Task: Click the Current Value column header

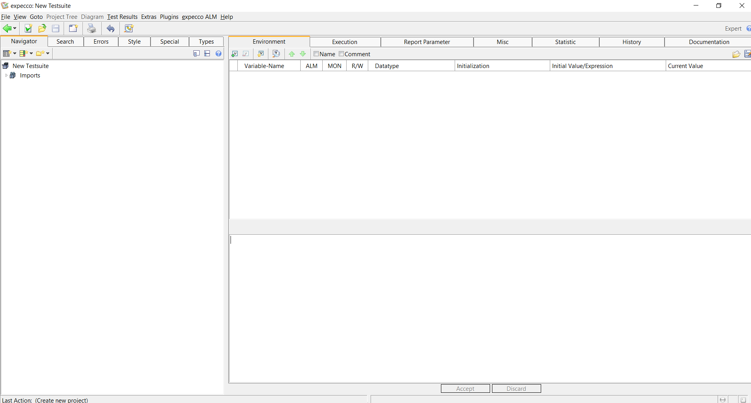Action: point(709,66)
